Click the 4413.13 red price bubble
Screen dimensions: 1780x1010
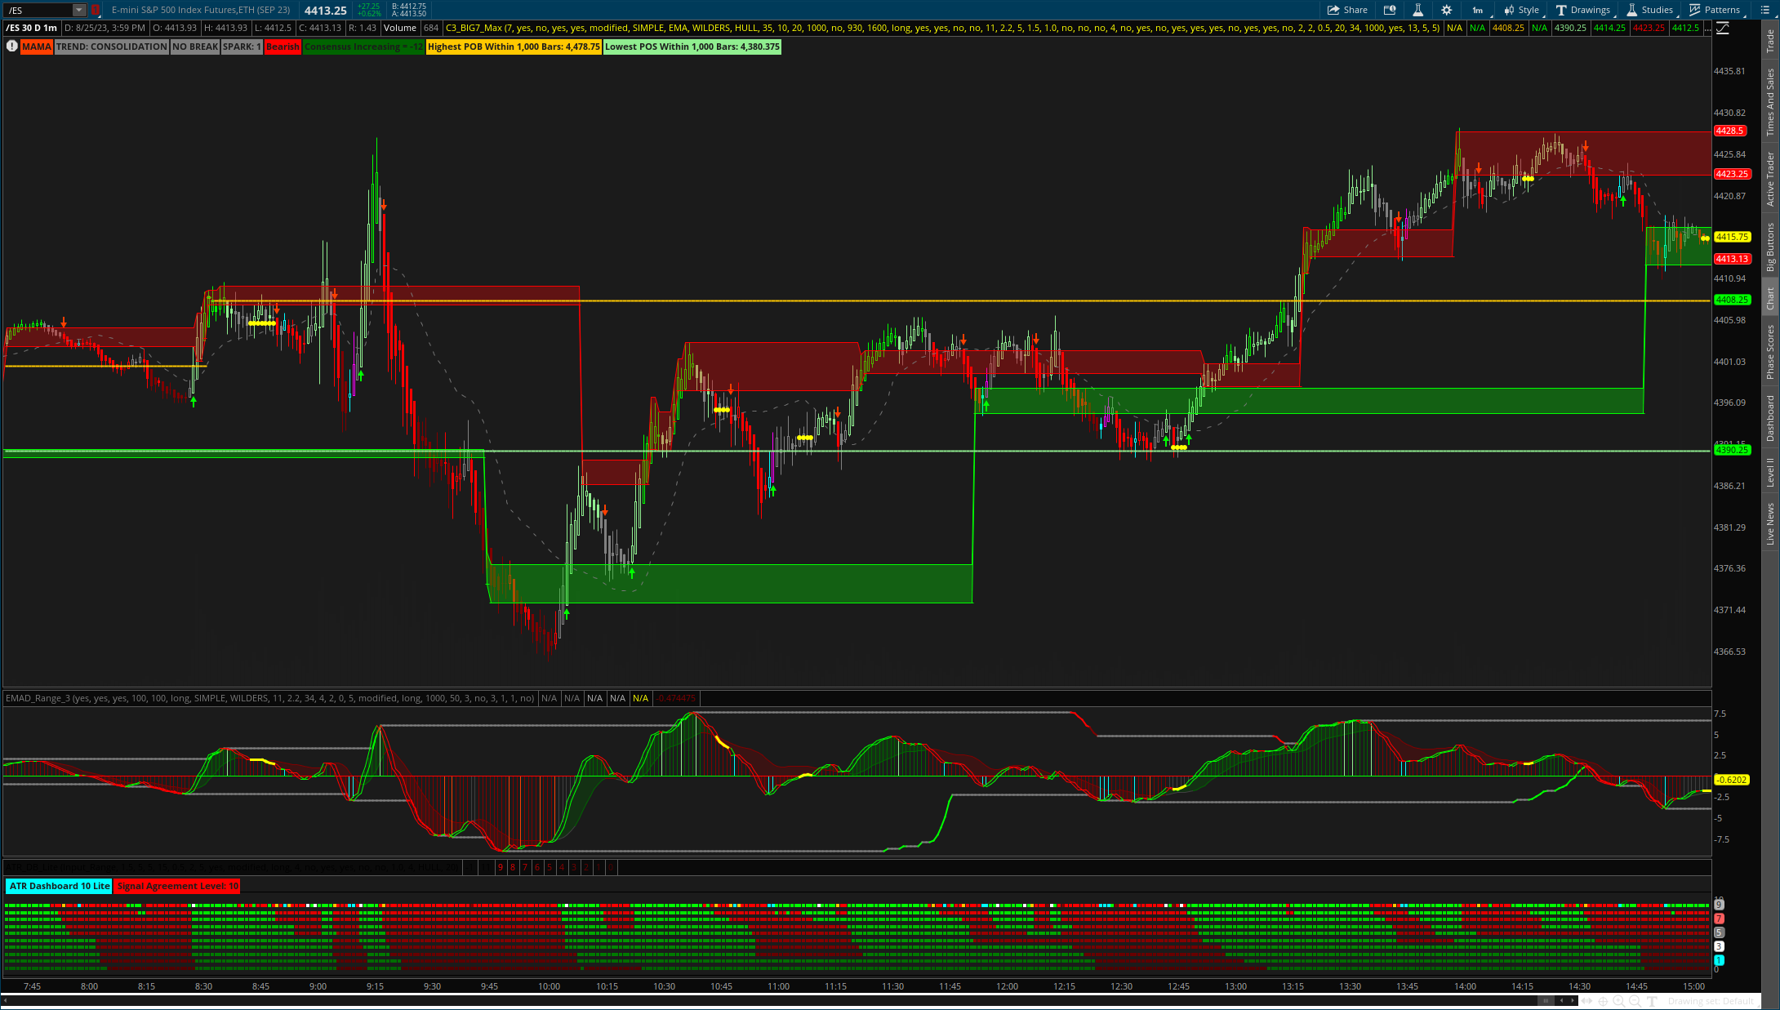(x=1732, y=259)
